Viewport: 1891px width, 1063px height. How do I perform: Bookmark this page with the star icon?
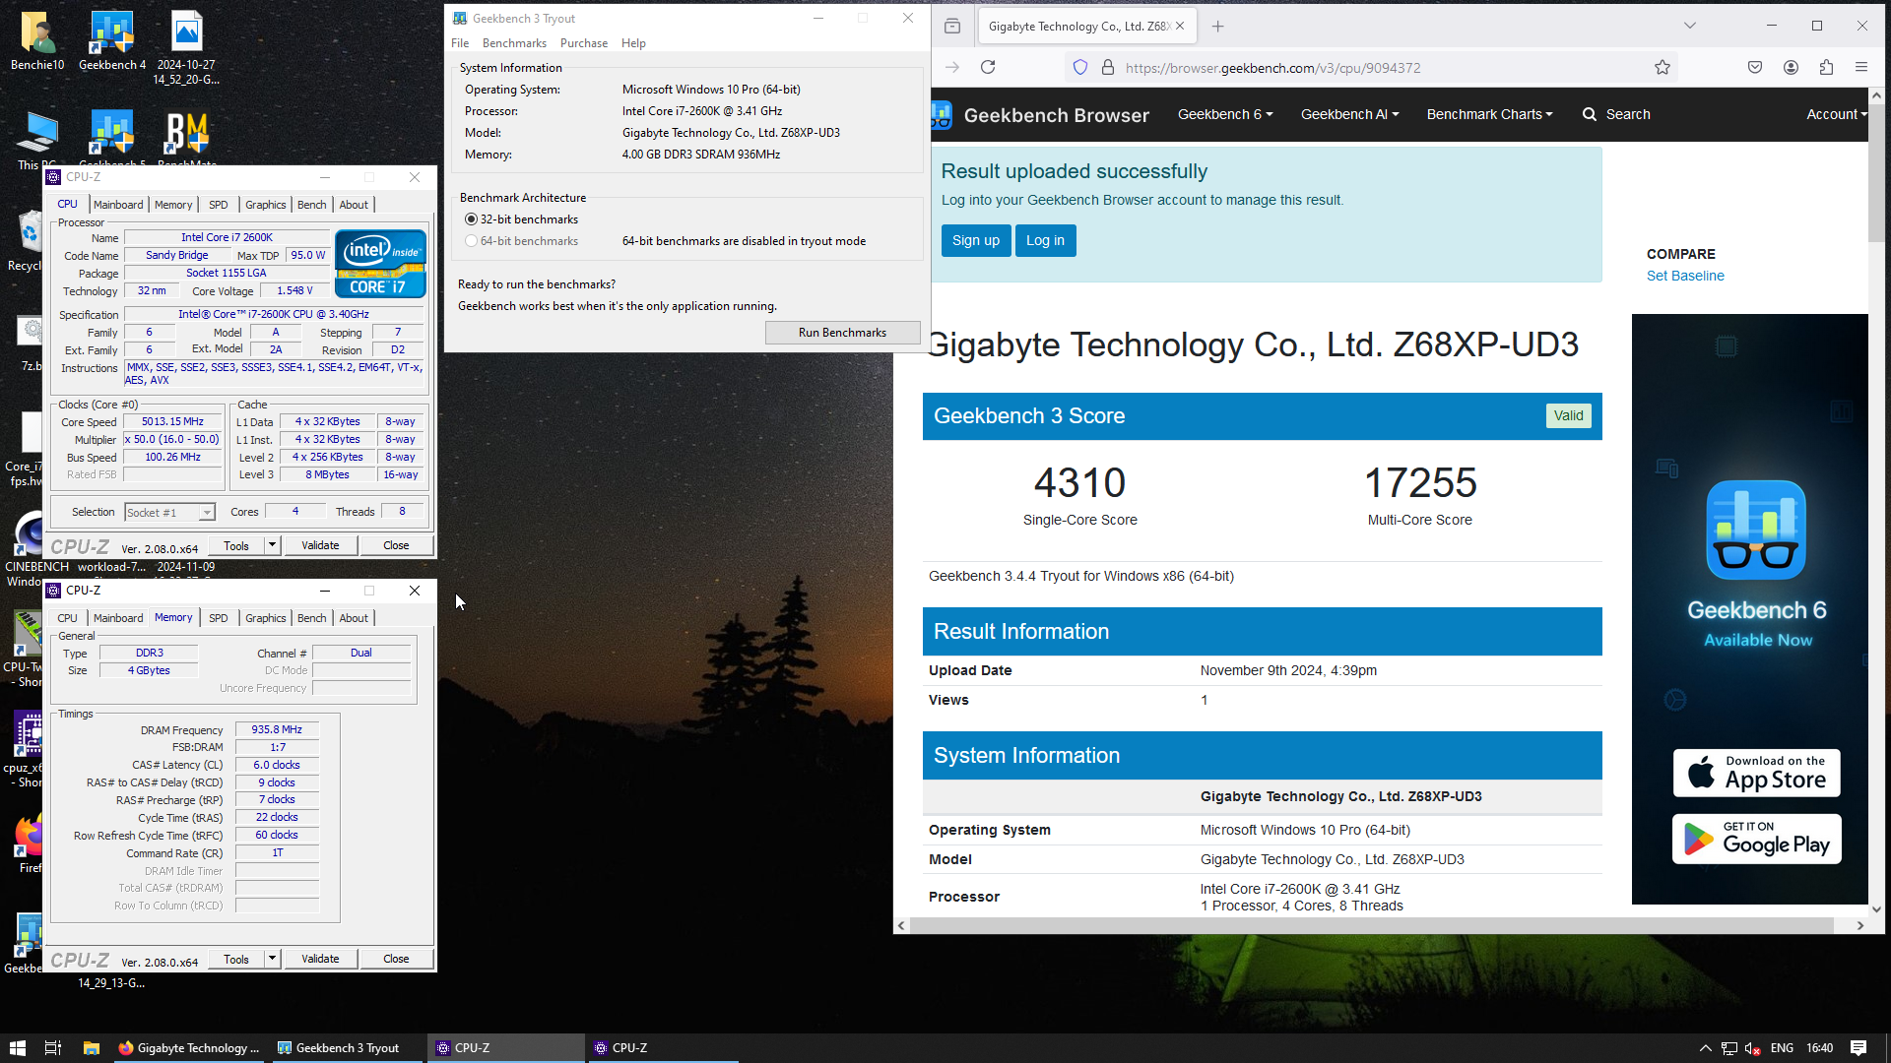point(1663,67)
